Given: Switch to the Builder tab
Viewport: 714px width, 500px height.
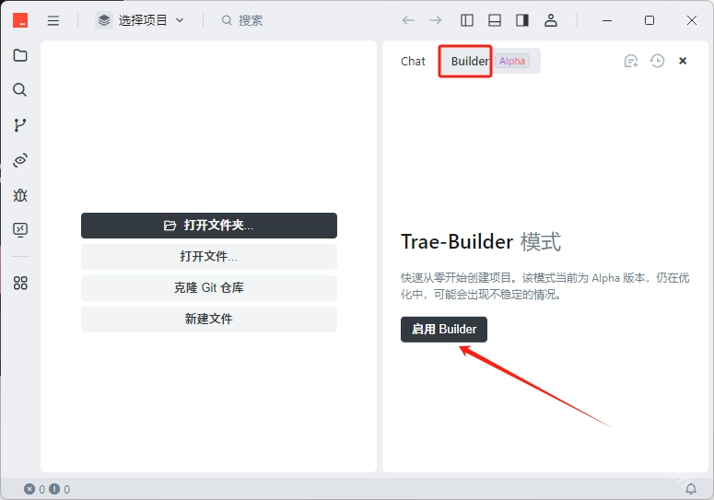Looking at the screenshot, I should point(470,61).
